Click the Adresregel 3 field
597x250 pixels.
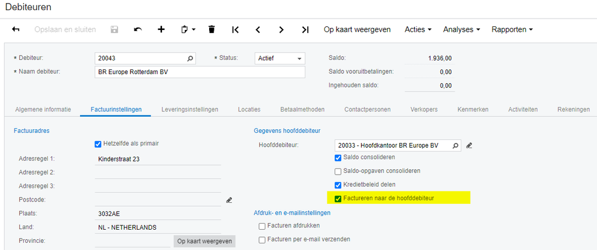(x=158, y=187)
